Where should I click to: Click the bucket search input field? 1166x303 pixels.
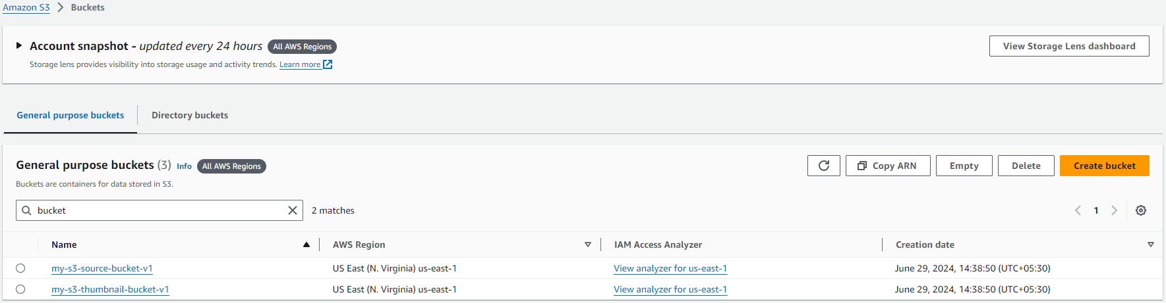click(158, 210)
